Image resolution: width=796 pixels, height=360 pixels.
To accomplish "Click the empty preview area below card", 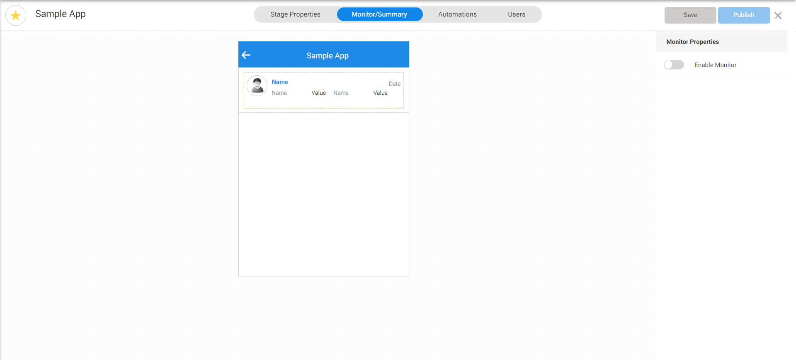I will 323,194.
